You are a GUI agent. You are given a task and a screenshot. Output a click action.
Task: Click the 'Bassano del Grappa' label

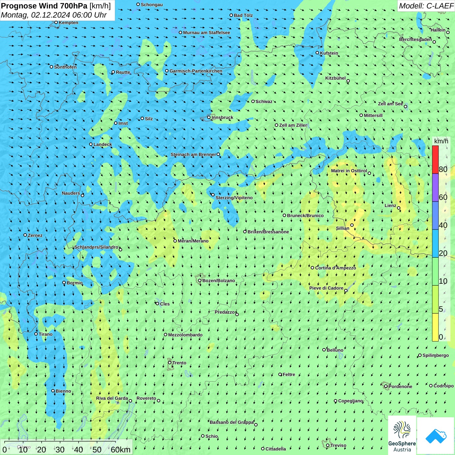point(232,422)
